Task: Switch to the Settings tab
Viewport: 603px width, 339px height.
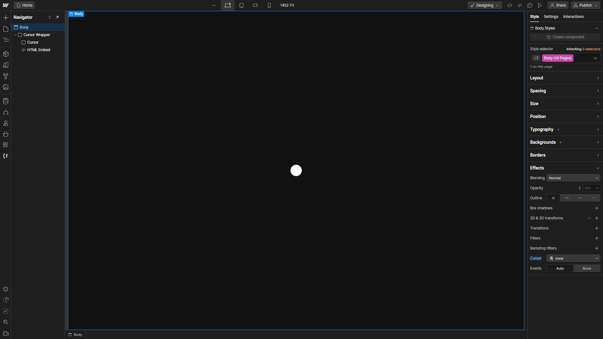Action: coord(551,17)
